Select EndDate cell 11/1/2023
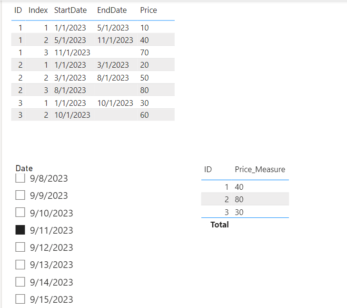This screenshot has height=308, width=347. [x=115, y=40]
